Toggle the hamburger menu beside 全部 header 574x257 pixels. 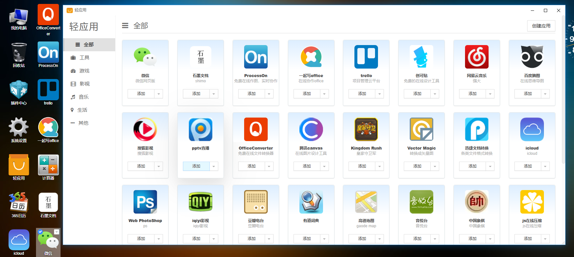(125, 25)
